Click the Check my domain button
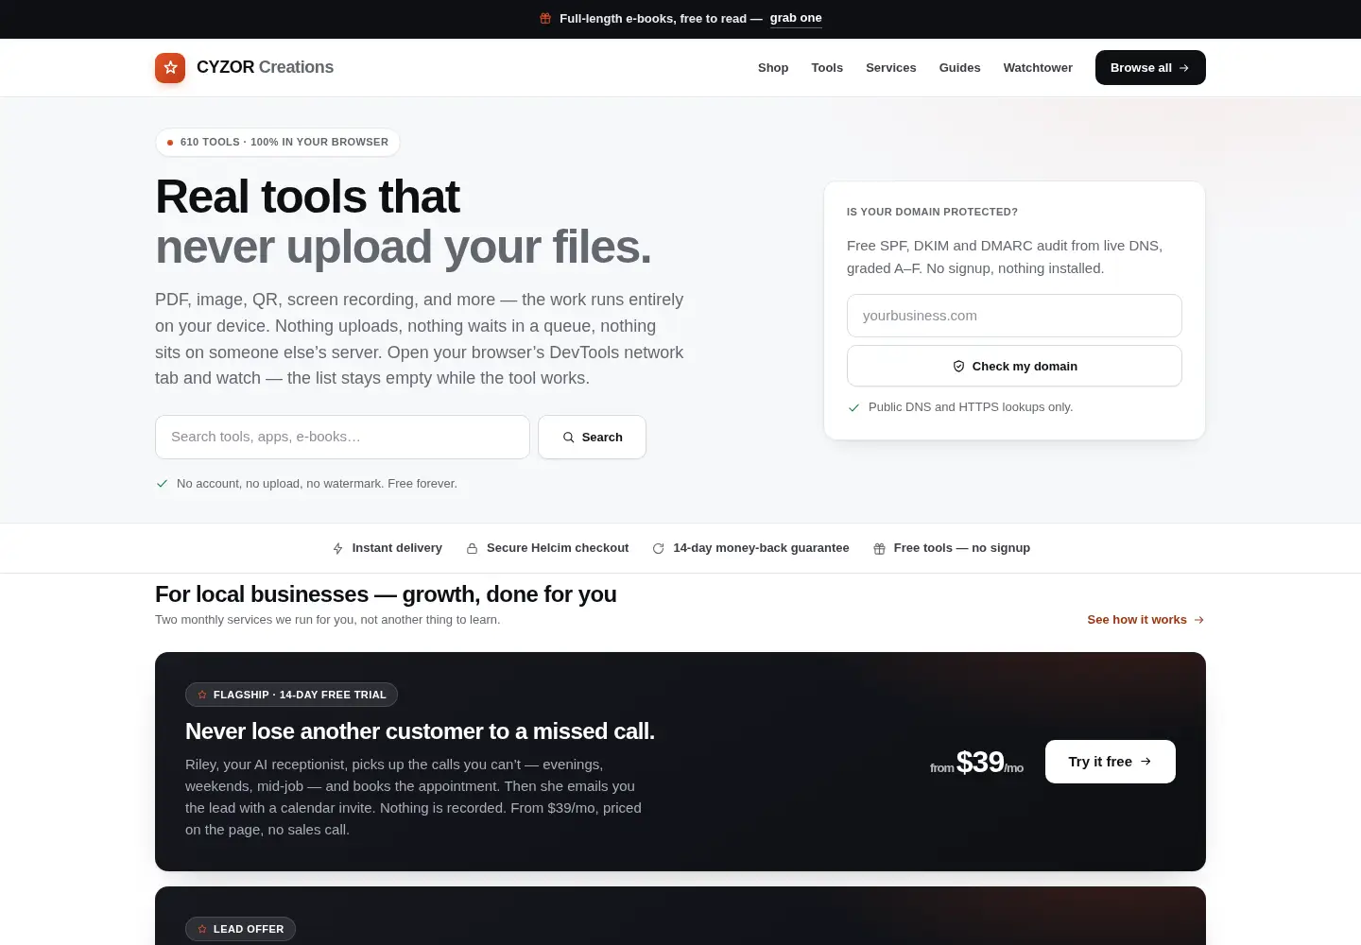The width and height of the screenshot is (1361, 945). point(1014,366)
